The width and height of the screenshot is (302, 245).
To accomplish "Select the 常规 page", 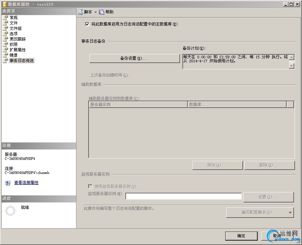I will (x=13, y=18).
